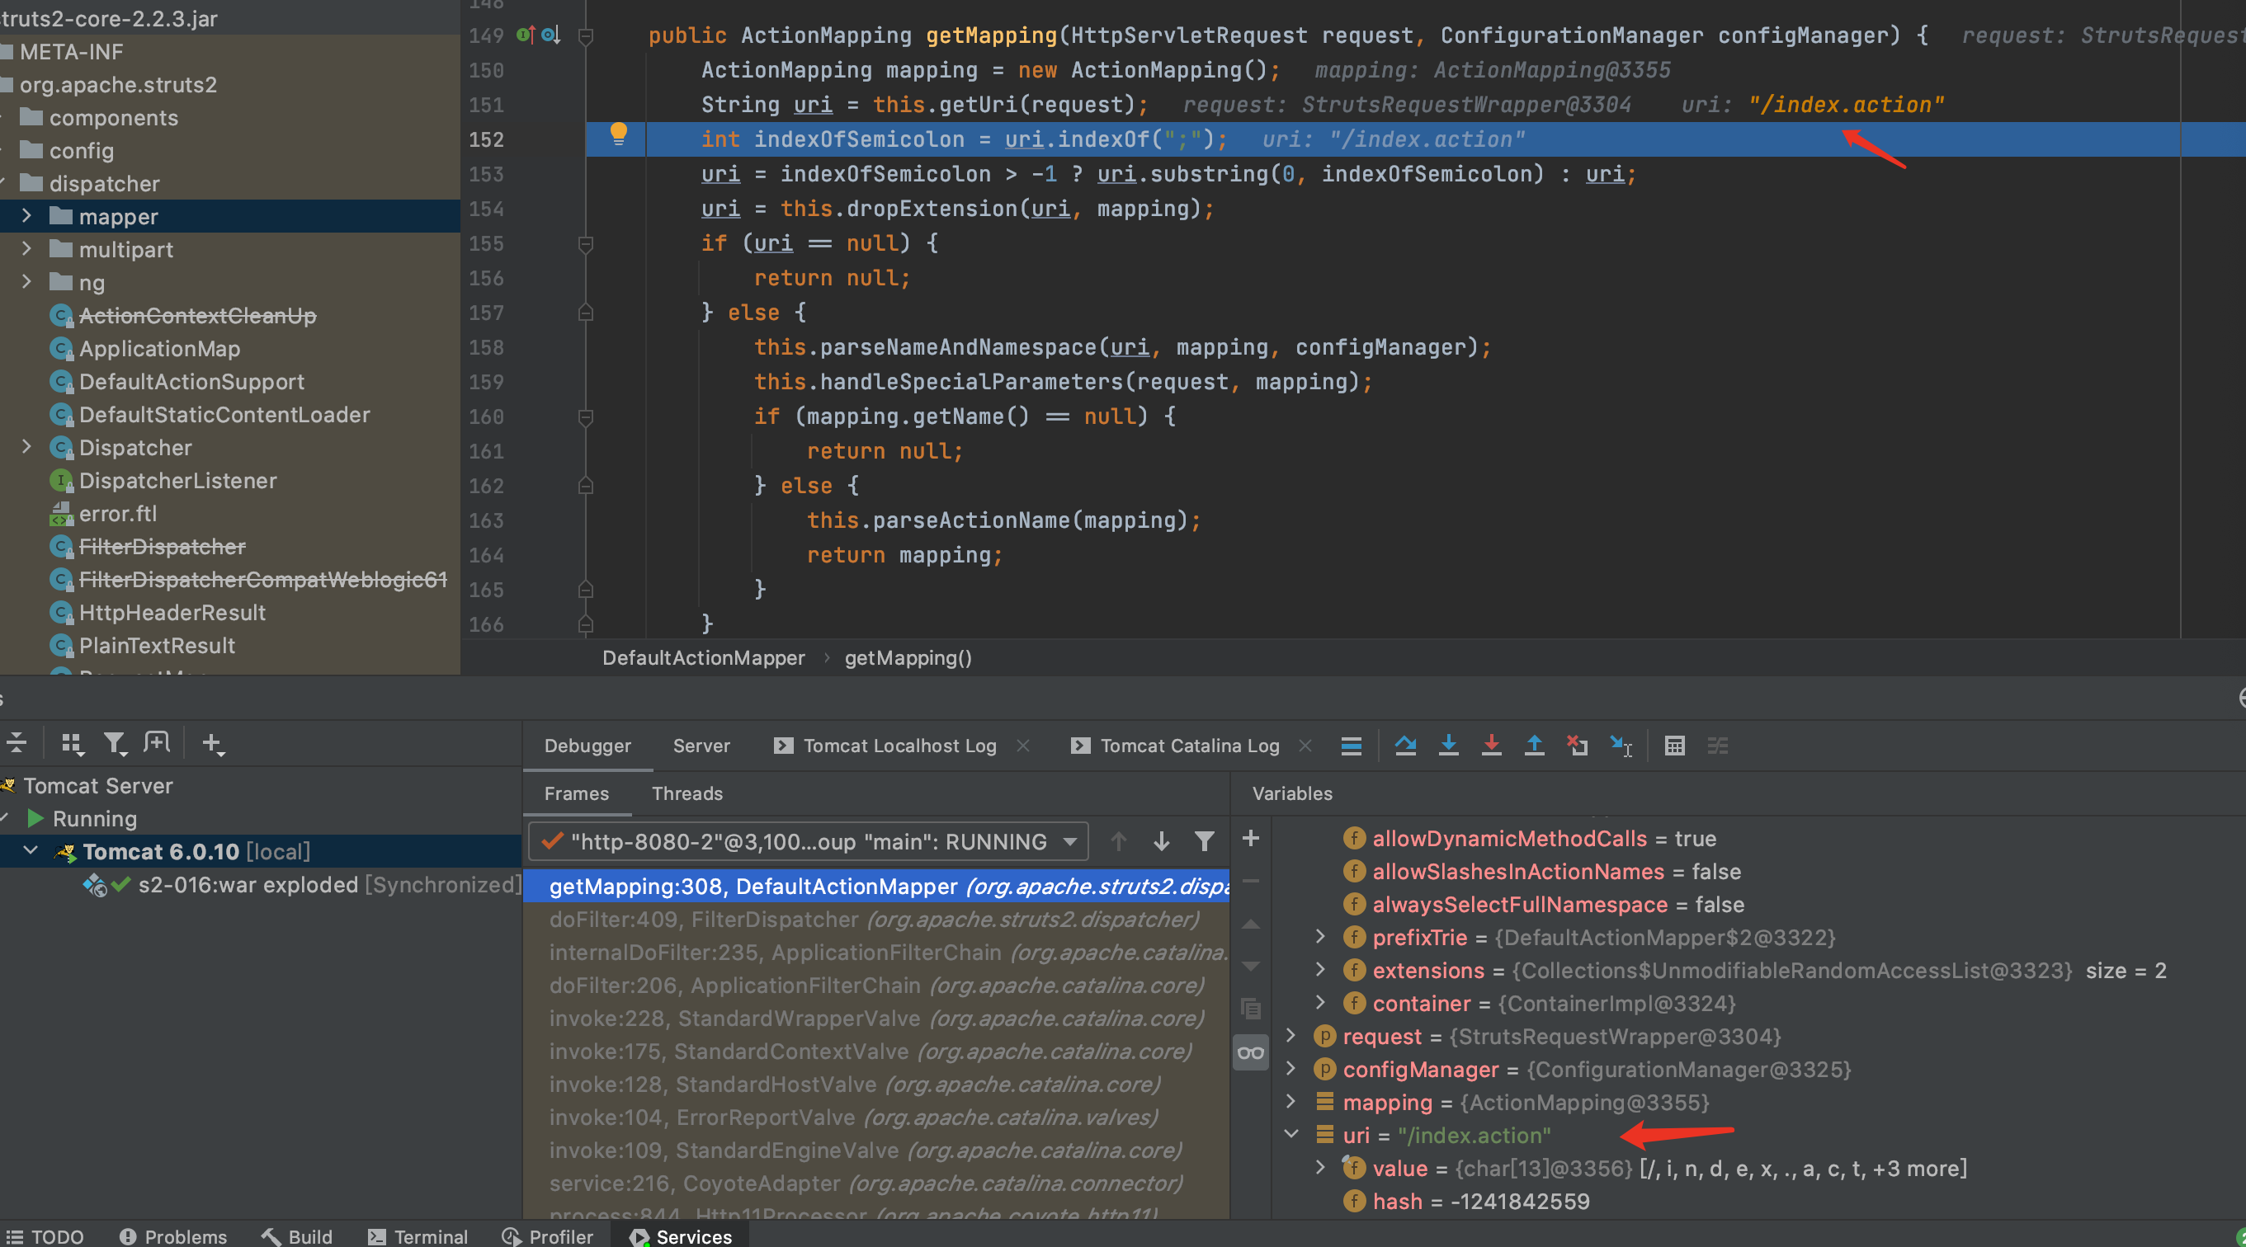Step Into with blue down arrow
Viewport: 2246px width, 1247px height.
(1448, 746)
